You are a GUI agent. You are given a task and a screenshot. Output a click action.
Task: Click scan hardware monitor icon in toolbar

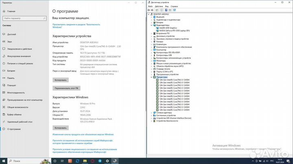(x=175, y=10)
